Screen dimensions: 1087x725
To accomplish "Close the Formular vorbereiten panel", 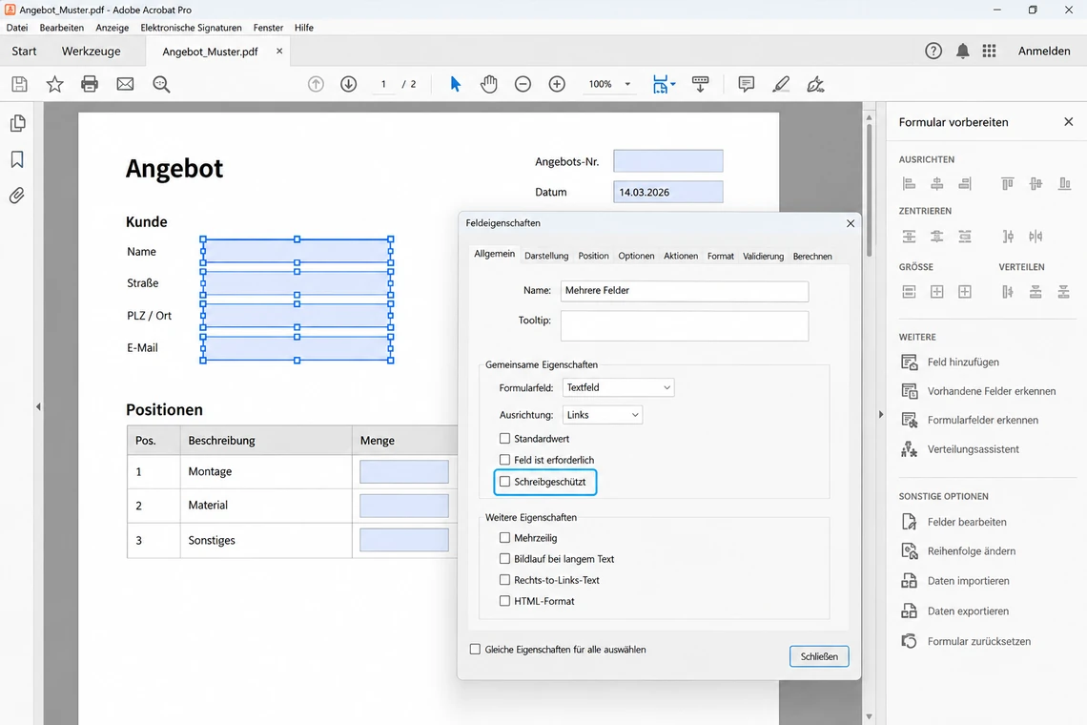I will (1068, 122).
